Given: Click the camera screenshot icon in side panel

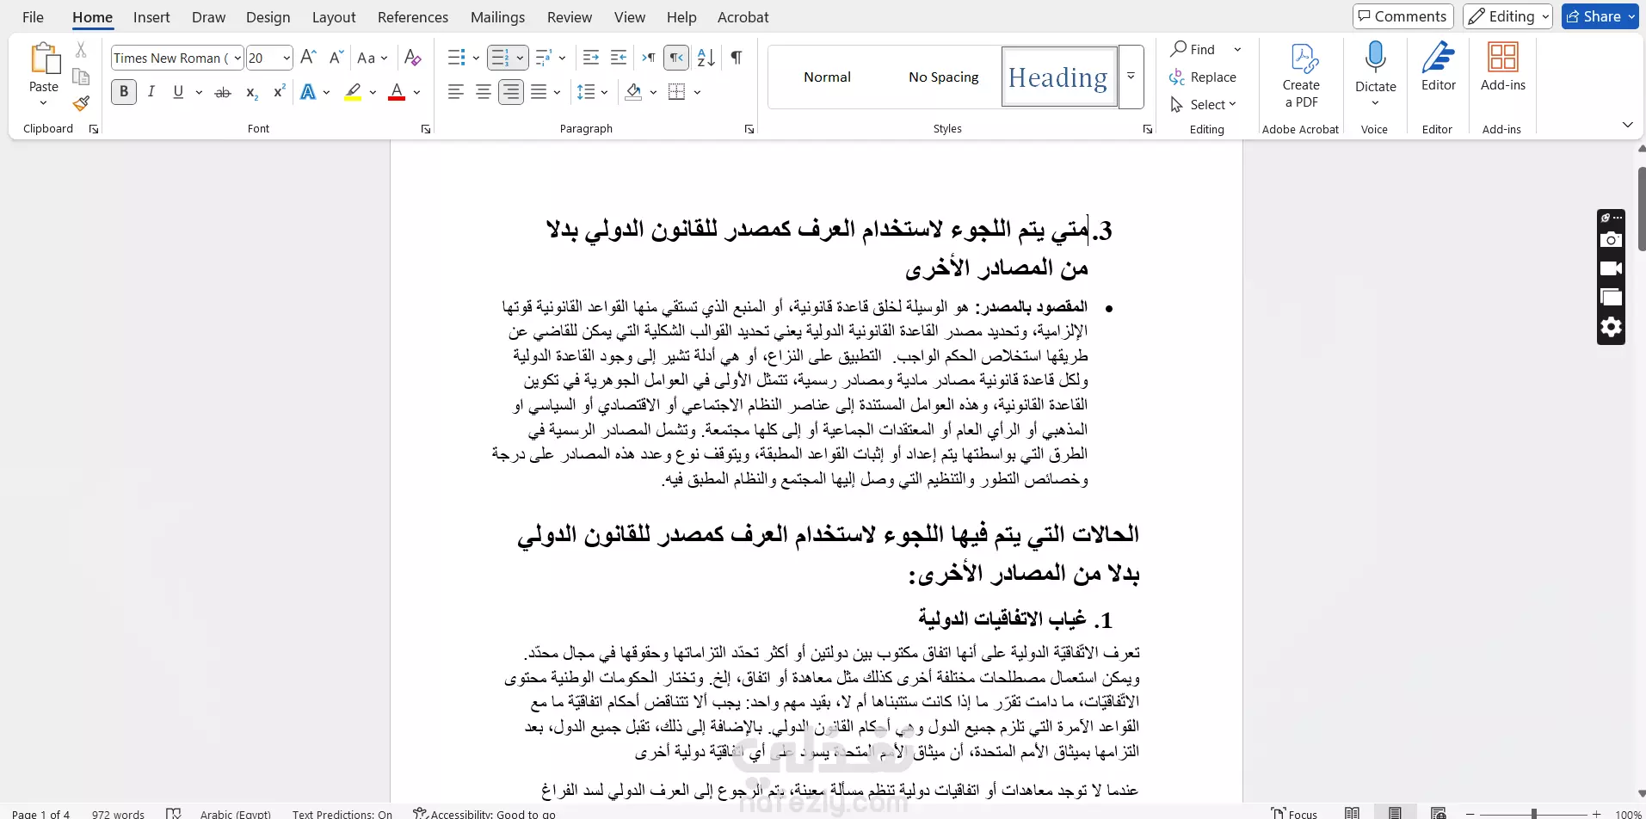Looking at the screenshot, I should [1611, 240].
